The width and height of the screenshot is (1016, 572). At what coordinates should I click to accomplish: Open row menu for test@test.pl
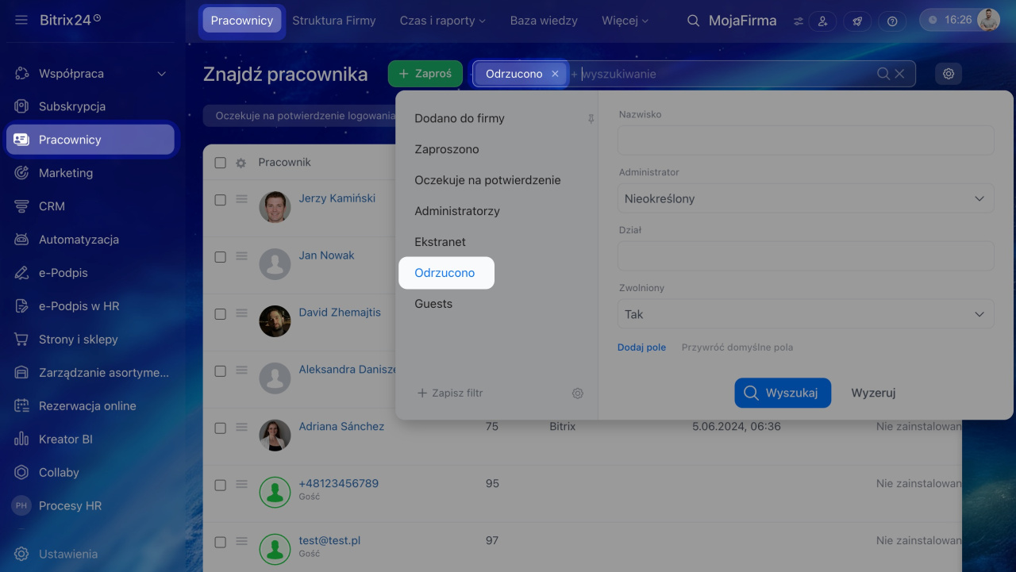click(242, 542)
